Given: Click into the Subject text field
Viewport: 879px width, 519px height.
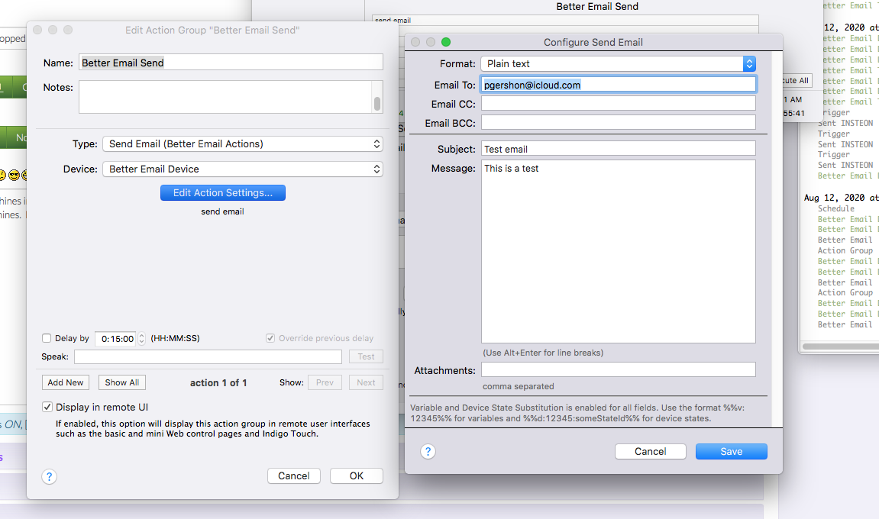Looking at the screenshot, I should point(619,149).
